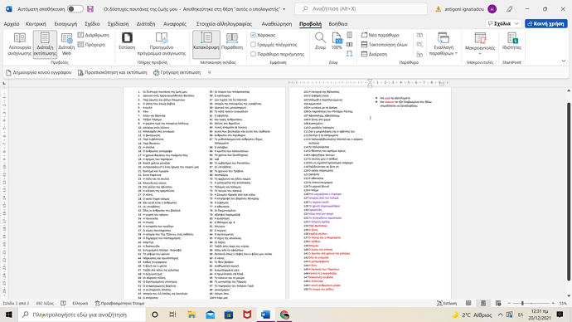Open the document title location dropdown
This screenshot has width=572, height=322.
pos(284,9)
